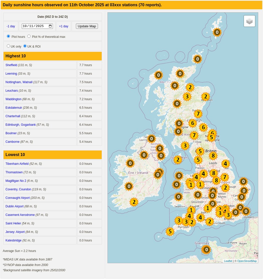Open the OpenStreetMap attribution link
263x279 pixels.
tap(247, 261)
